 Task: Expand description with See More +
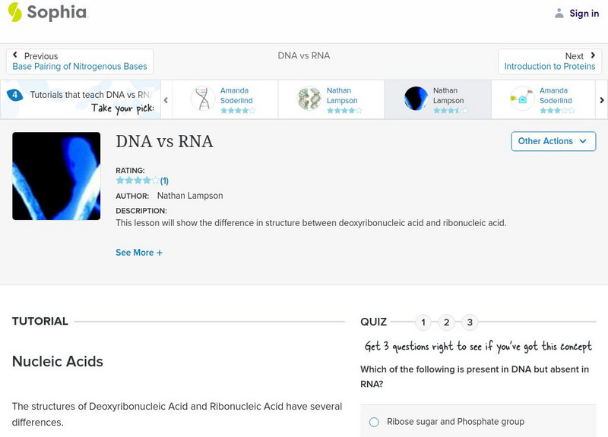coord(139,253)
